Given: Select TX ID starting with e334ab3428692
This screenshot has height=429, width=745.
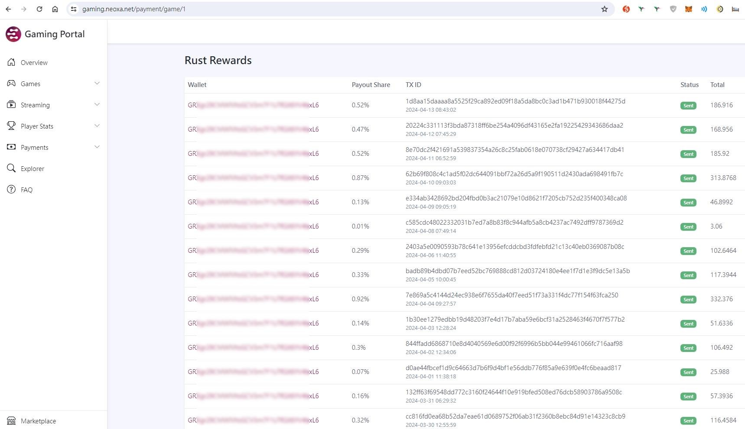Looking at the screenshot, I should (x=516, y=198).
